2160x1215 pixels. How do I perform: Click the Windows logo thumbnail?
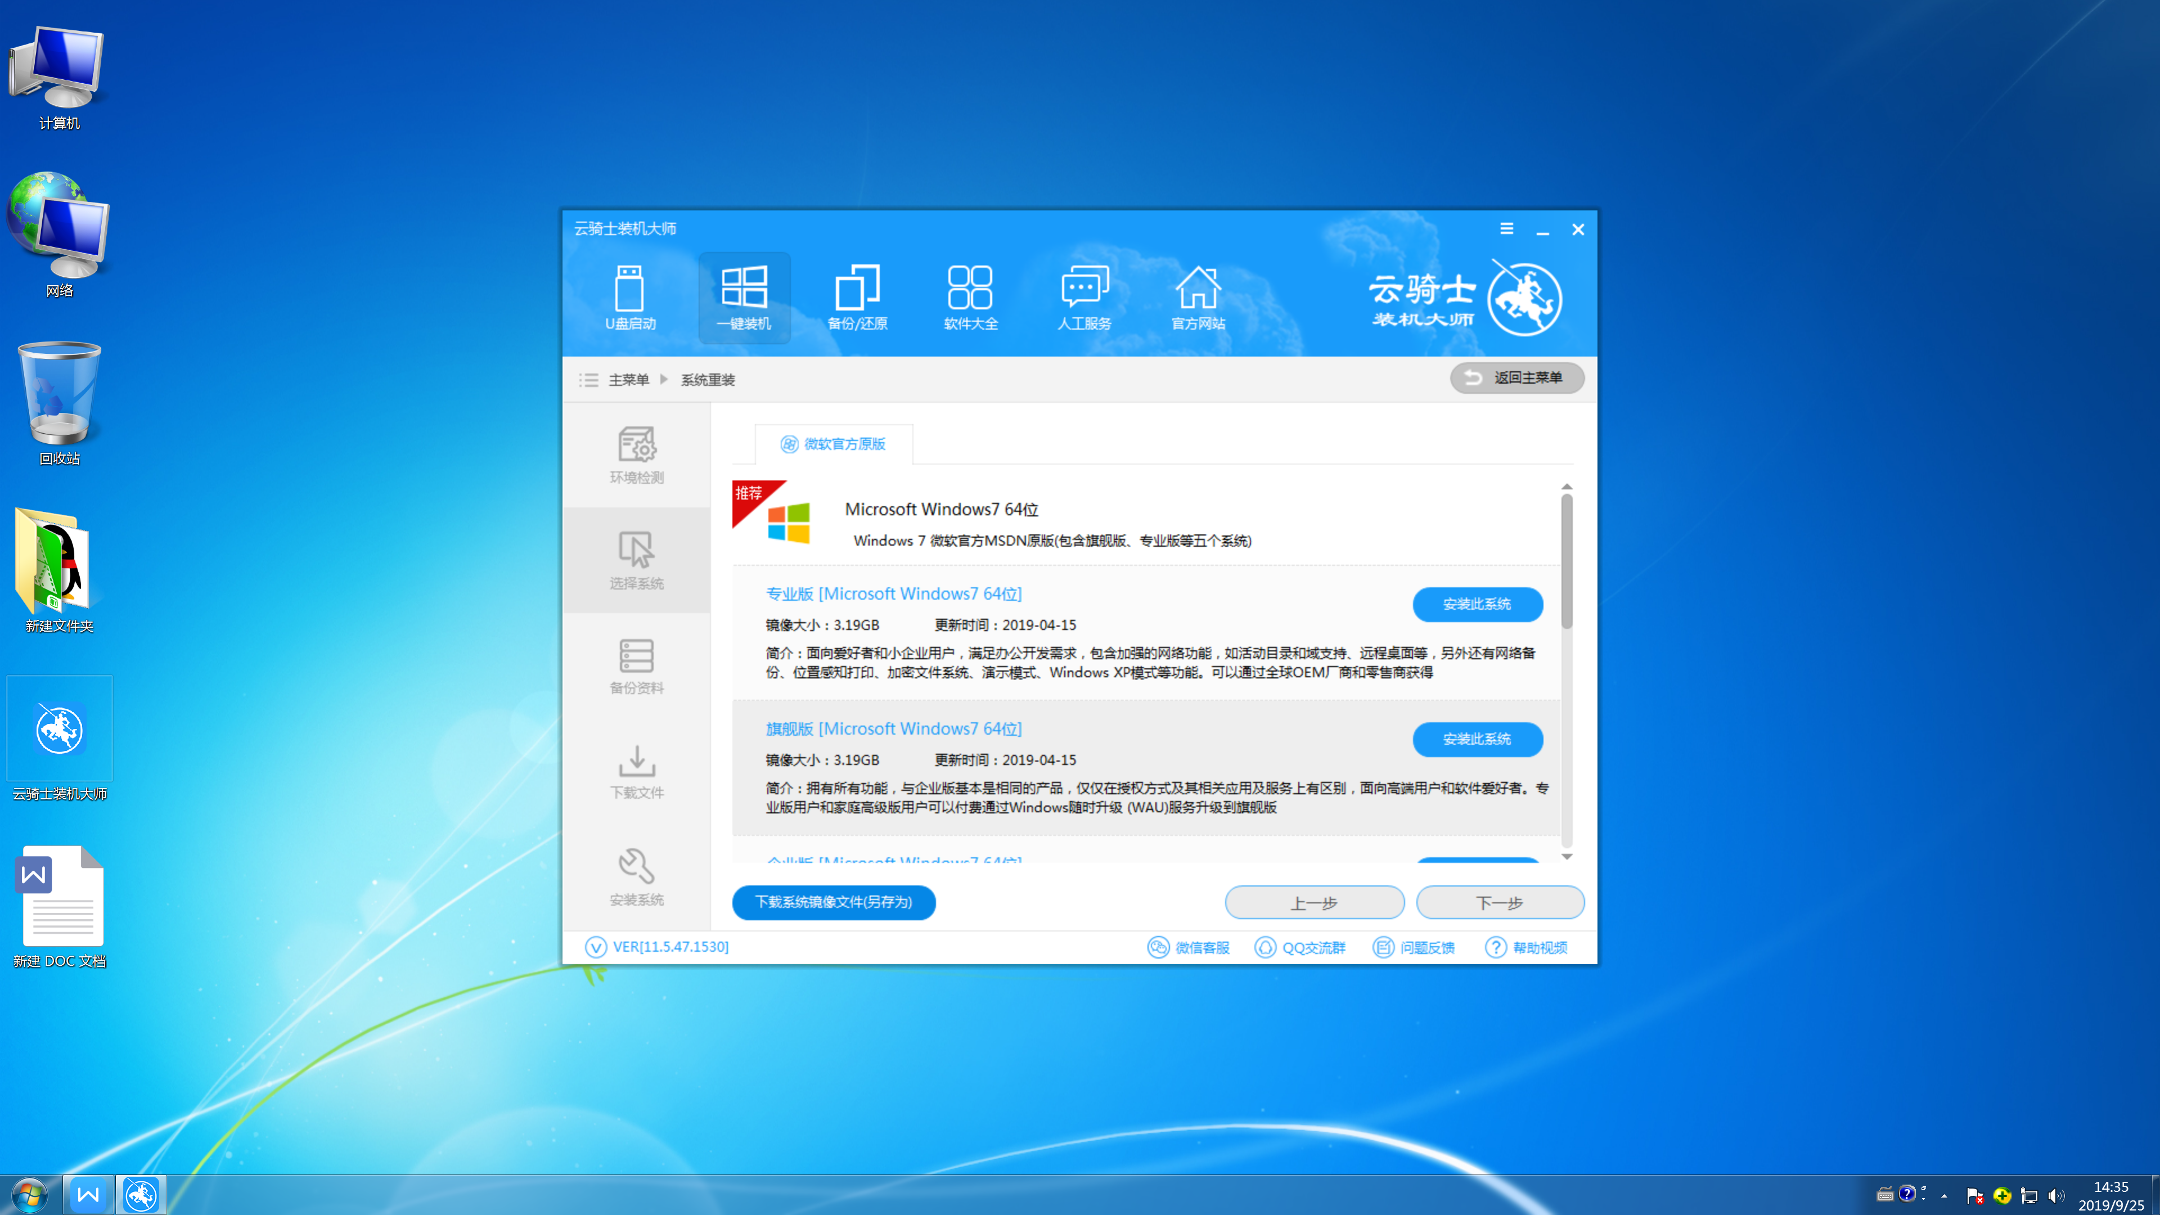(x=788, y=523)
